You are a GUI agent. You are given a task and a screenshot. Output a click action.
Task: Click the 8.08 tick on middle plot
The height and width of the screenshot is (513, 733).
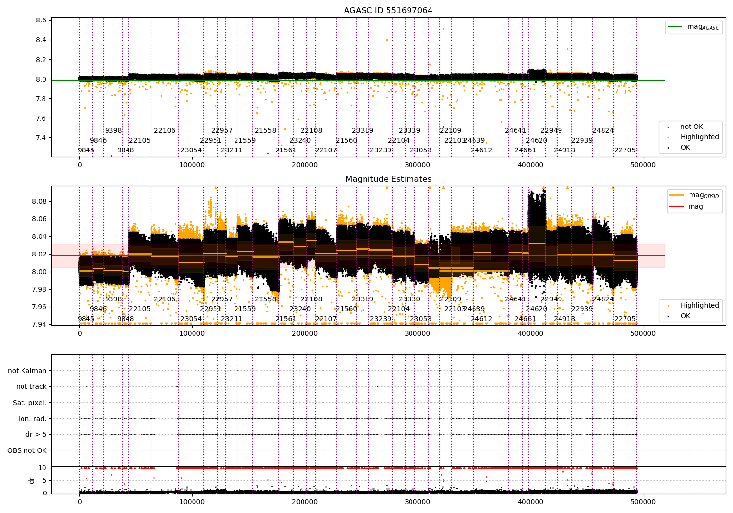39,202
